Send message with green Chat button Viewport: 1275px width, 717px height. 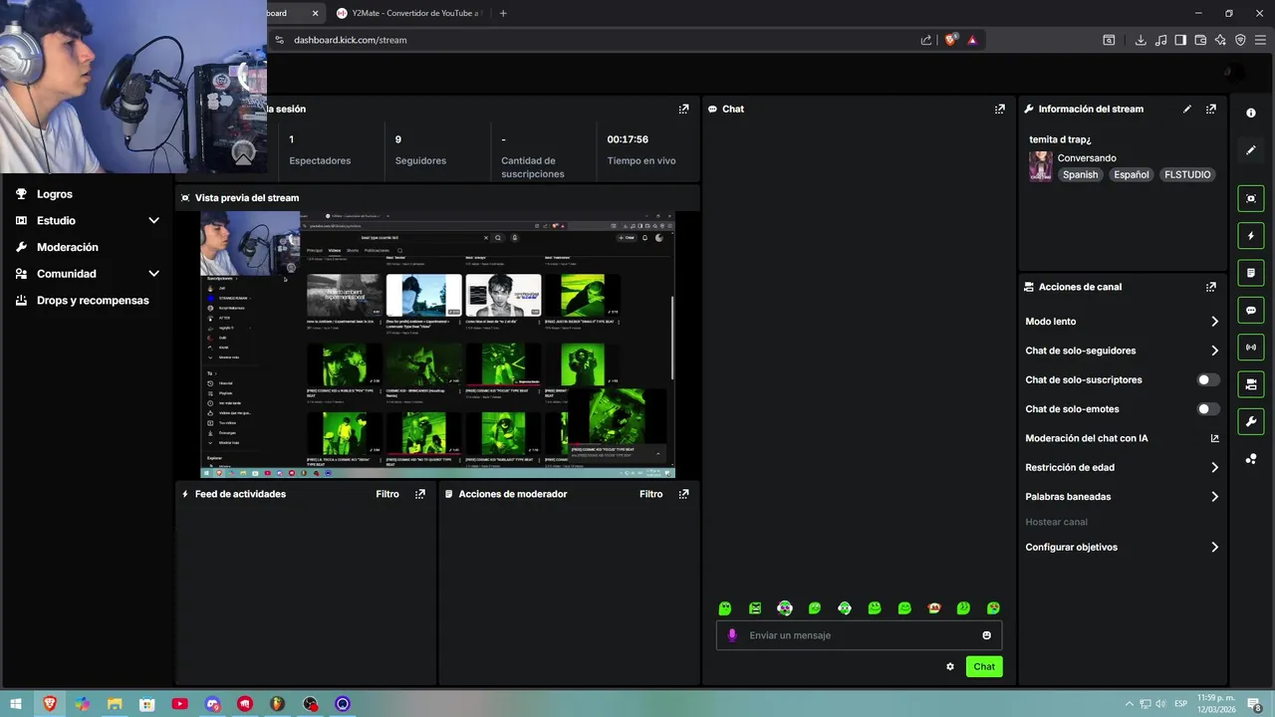[984, 666]
